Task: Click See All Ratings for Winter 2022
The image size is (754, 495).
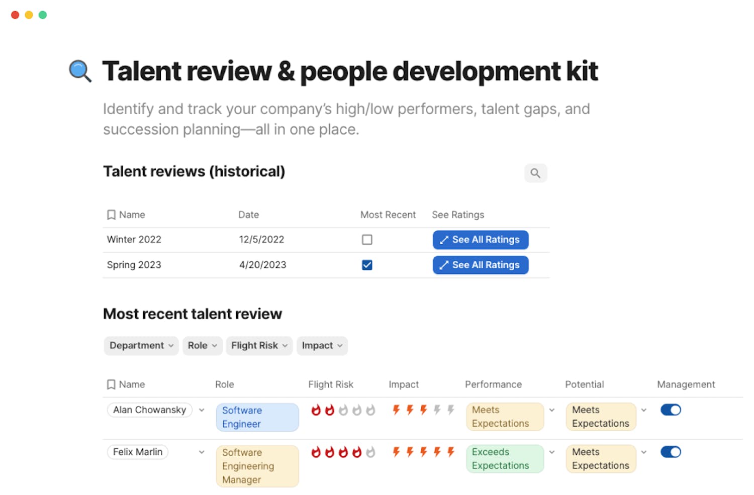Action: click(x=480, y=240)
